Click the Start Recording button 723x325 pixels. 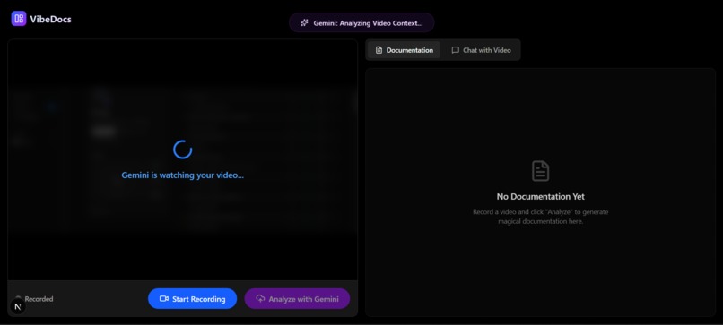pos(192,299)
